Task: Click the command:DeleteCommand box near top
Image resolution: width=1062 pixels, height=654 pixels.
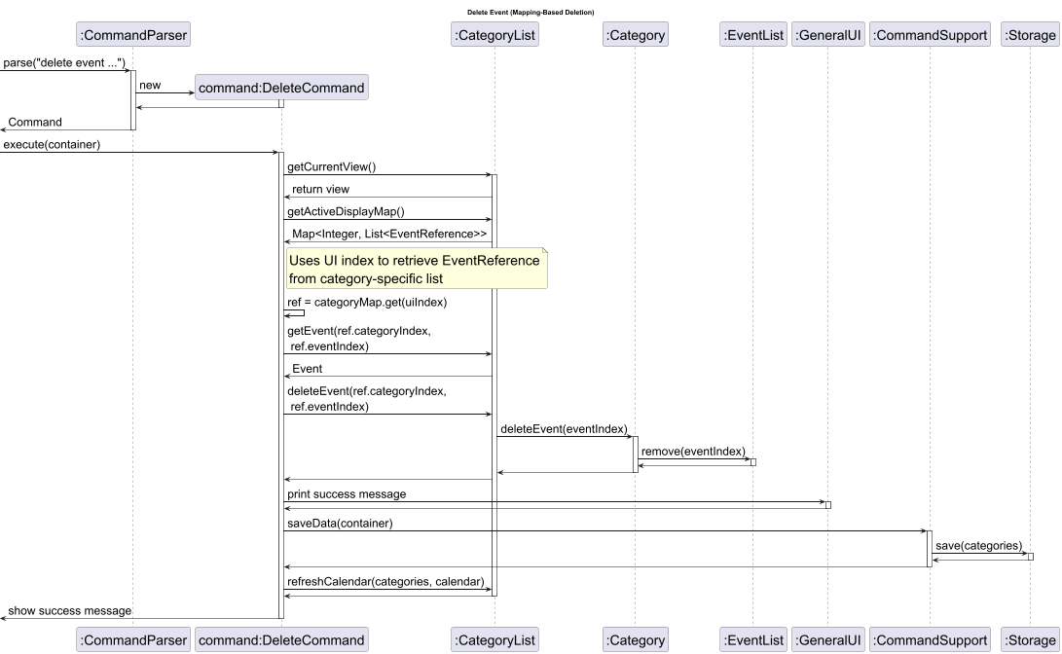Action: [x=281, y=87]
